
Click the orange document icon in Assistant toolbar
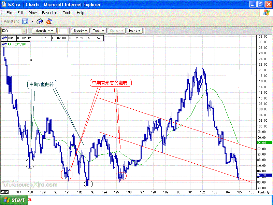[49, 21]
